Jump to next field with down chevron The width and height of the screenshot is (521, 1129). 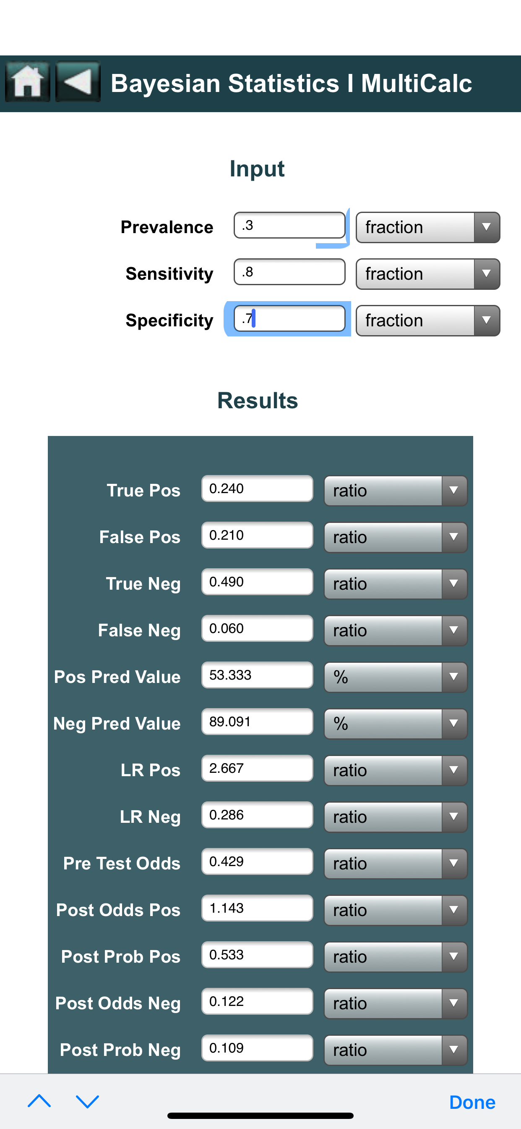coord(88,1101)
